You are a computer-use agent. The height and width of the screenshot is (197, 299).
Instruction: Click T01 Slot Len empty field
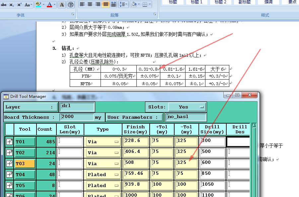pos(70,142)
